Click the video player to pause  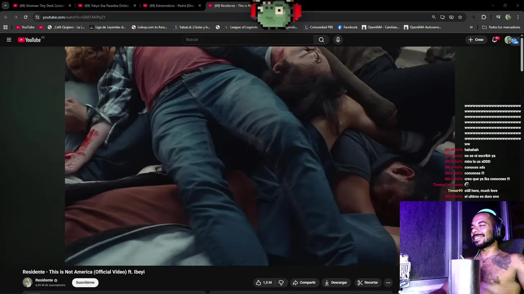(260, 155)
